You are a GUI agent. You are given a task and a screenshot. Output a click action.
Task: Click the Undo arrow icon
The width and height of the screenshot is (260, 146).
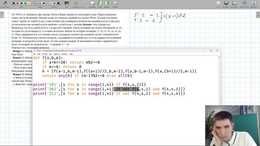(x=76, y=3)
